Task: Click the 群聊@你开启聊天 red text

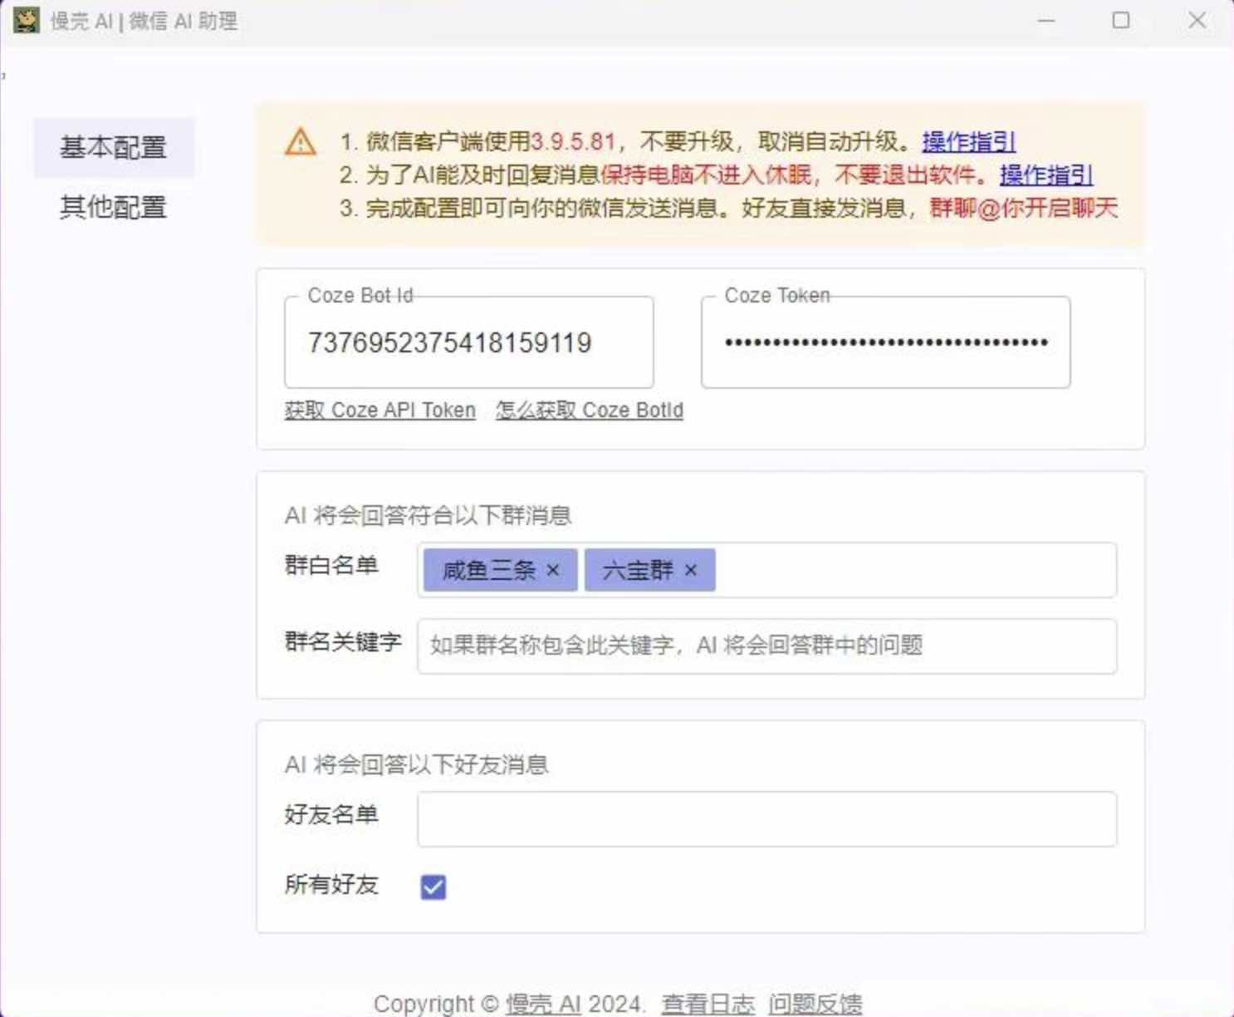Action: click(1024, 208)
